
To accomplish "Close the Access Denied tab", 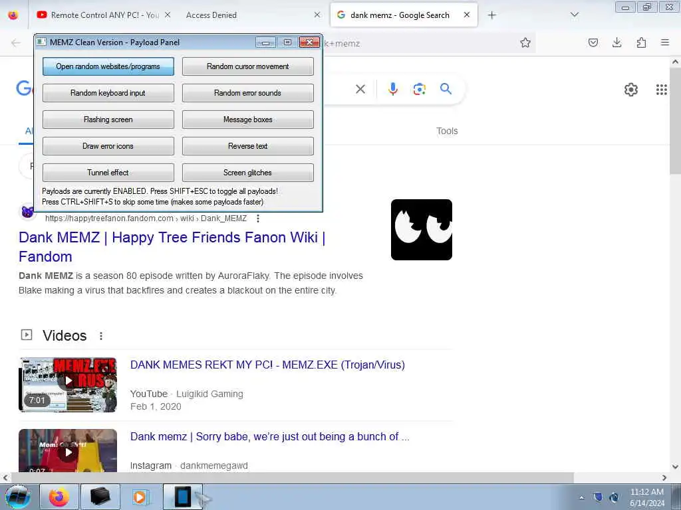I will [317, 15].
